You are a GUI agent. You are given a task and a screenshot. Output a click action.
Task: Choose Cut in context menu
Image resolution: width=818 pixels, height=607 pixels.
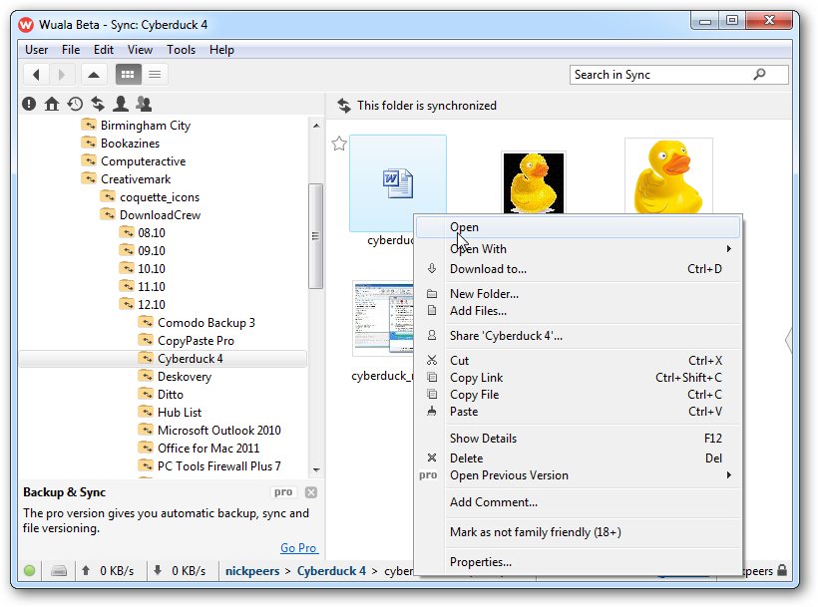(x=578, y=361)
